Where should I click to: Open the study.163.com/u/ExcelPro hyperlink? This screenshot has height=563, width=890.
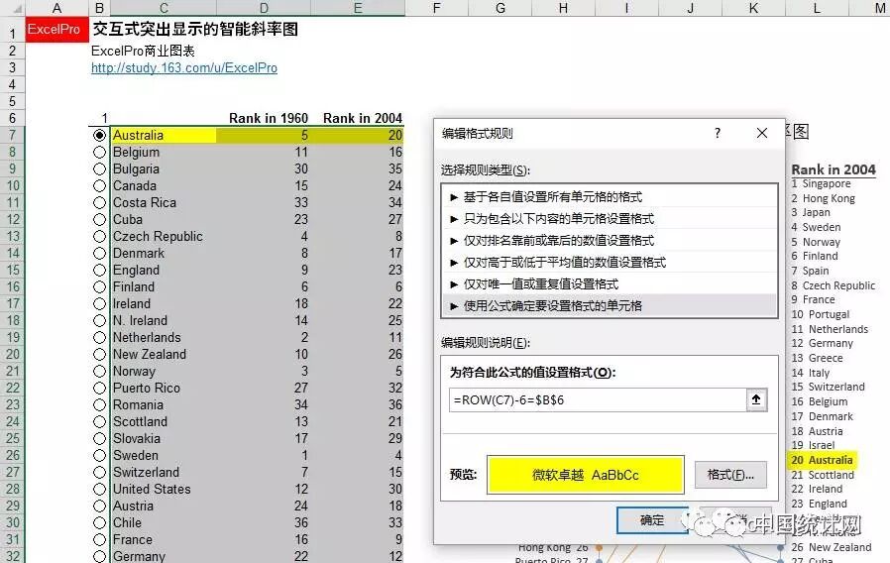(184, 67)
